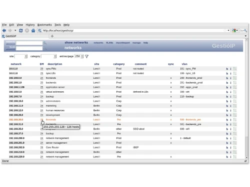This screenshot has height=187, width=250.
Task: Run the hosts search magnifier icon
Action: pos(45,48)
